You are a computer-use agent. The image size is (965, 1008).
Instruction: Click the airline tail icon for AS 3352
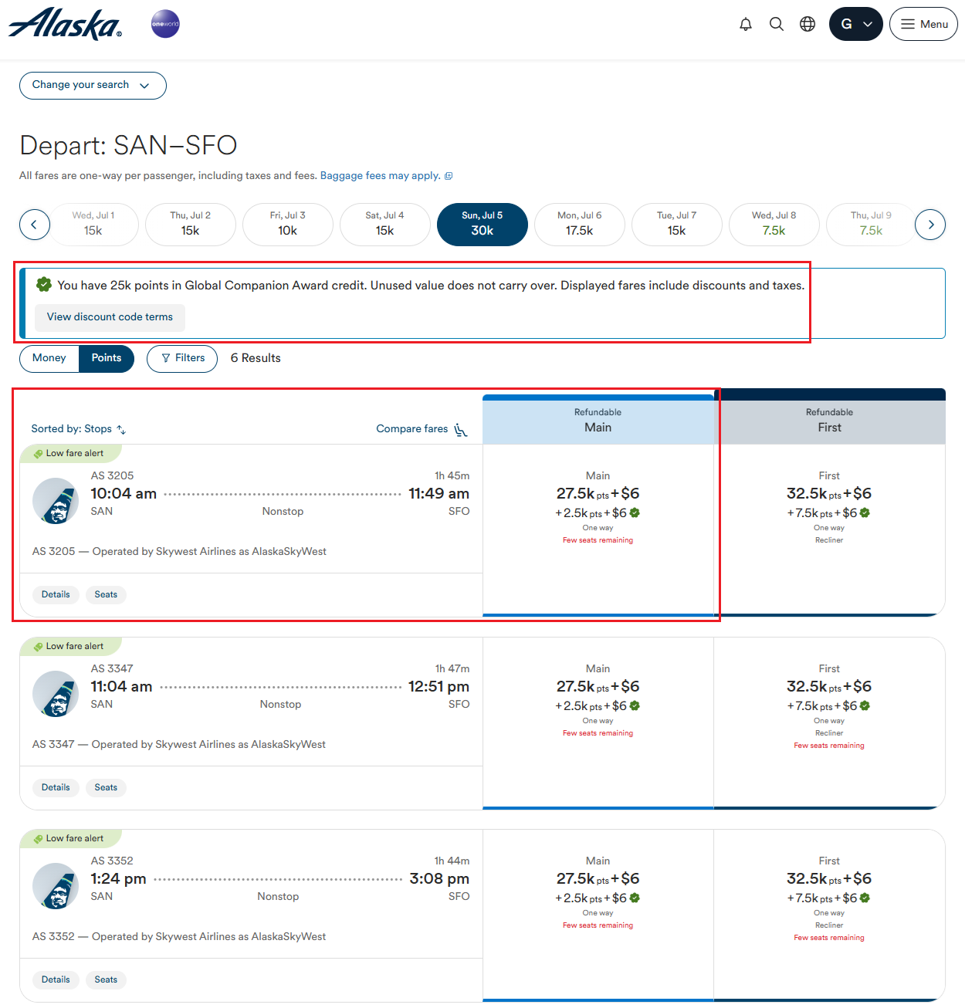(x=56, y=886)
